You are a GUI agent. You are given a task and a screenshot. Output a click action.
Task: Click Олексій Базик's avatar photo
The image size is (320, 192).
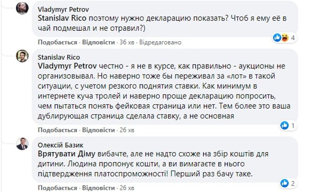(22, 143)
